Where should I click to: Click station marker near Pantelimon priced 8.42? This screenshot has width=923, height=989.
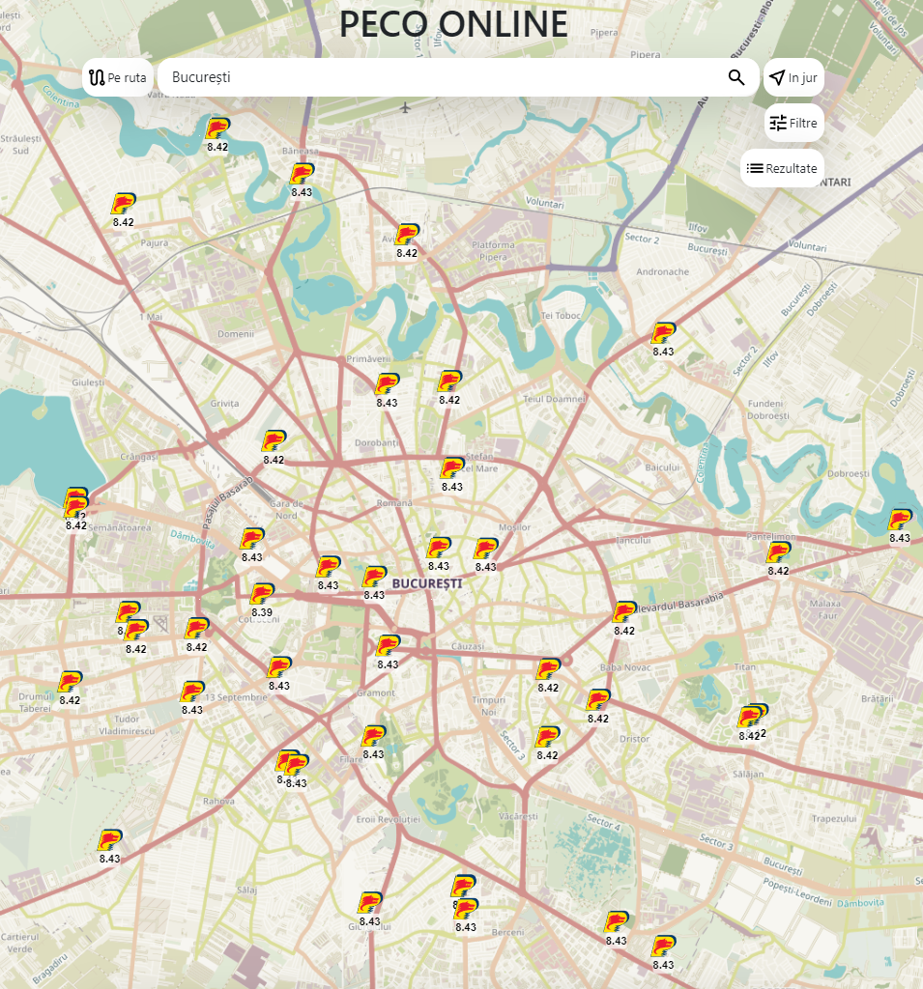(x=778, y=553)
